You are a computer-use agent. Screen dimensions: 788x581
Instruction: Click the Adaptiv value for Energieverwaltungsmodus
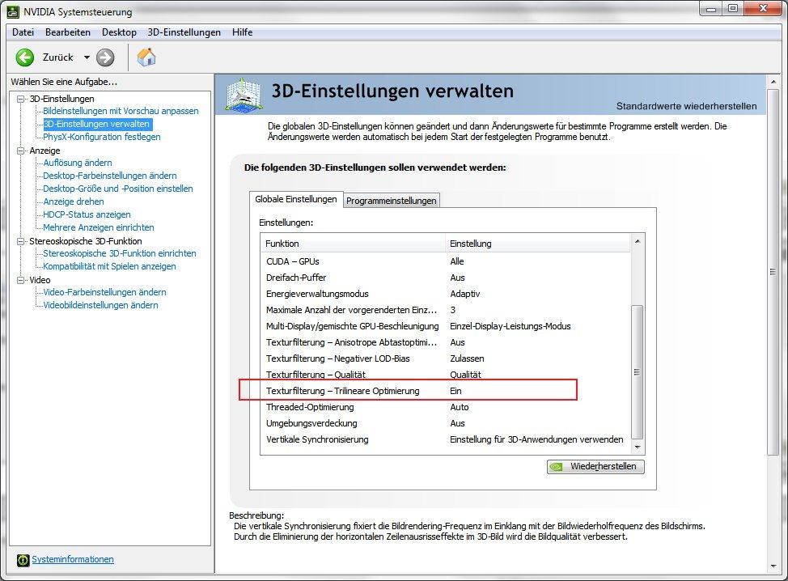pos(465,294)
